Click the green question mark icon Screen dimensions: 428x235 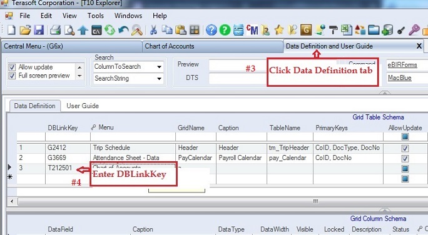(x=225, y=30)
